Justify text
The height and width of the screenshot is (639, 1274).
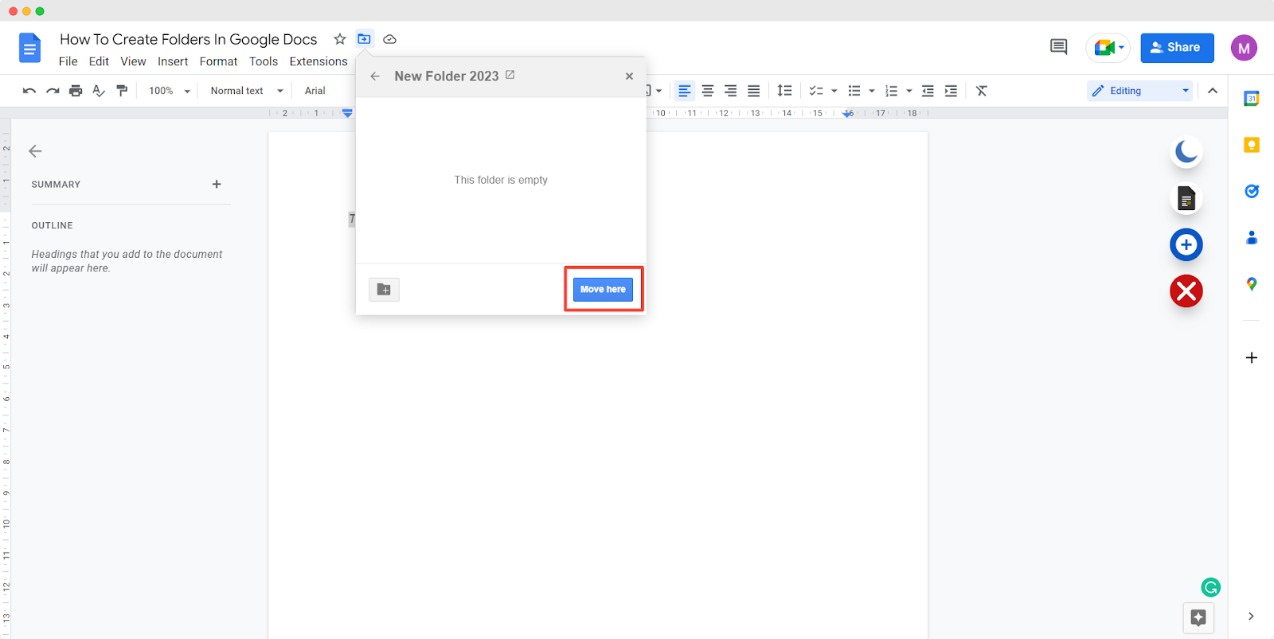[754, 91]
